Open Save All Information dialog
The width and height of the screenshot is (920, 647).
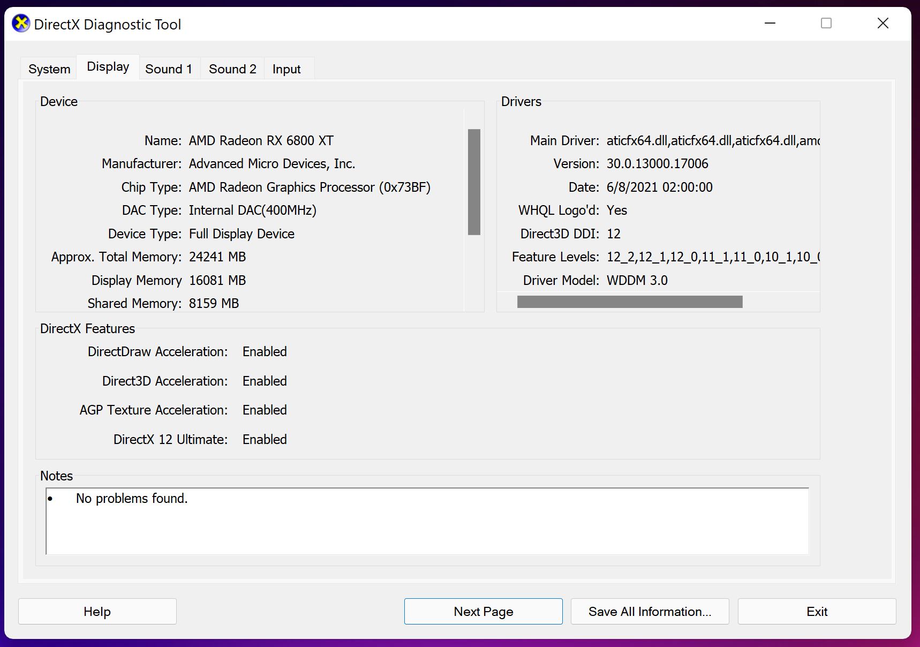pyautogui.click(x=650, y=611)
